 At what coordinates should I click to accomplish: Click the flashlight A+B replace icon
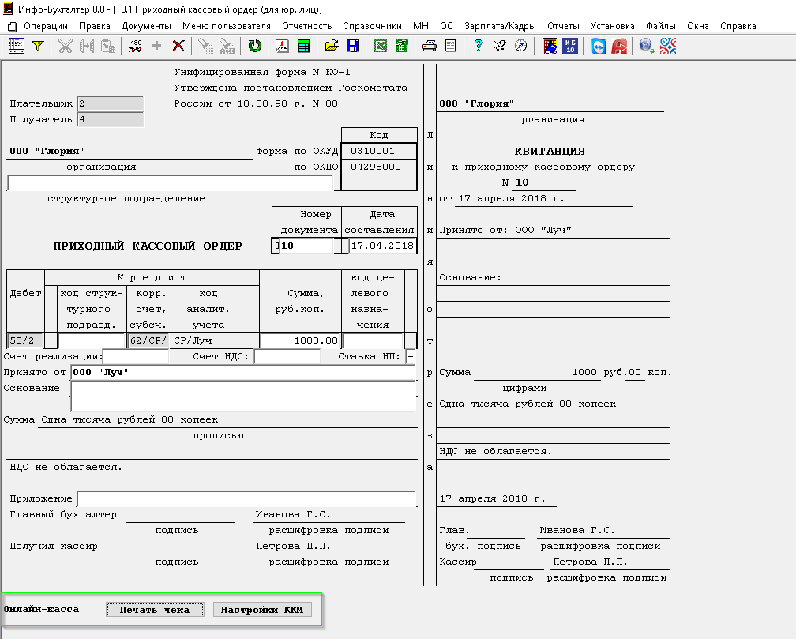227,47
